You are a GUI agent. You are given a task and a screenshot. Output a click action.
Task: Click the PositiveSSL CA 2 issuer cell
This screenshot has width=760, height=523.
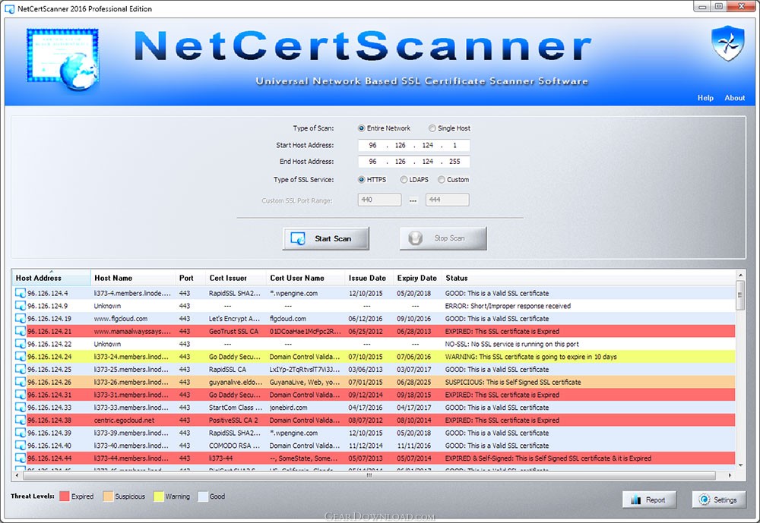233,421
